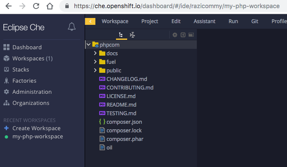Open the explorer panel settings gear

click(175, 35)
